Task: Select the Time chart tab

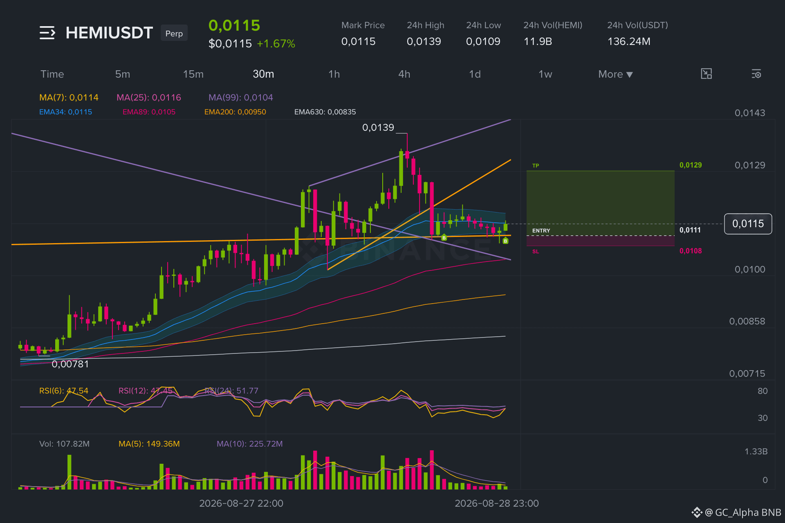Action: (x=52, y=74)
